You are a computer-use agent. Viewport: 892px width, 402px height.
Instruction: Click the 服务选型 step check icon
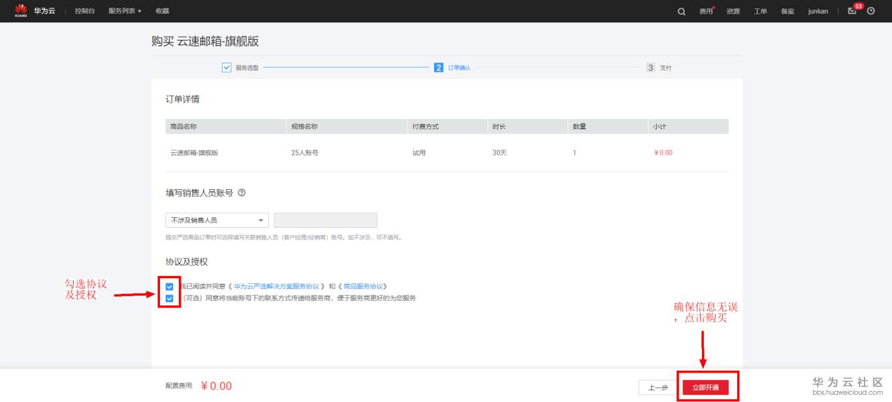pos(227,67)
